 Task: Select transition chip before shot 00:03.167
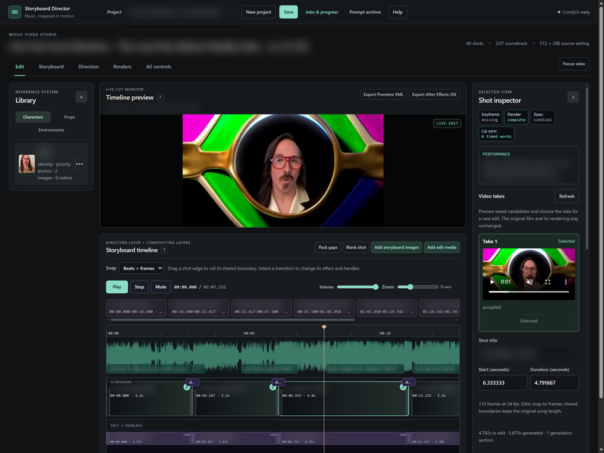(193, 382)
